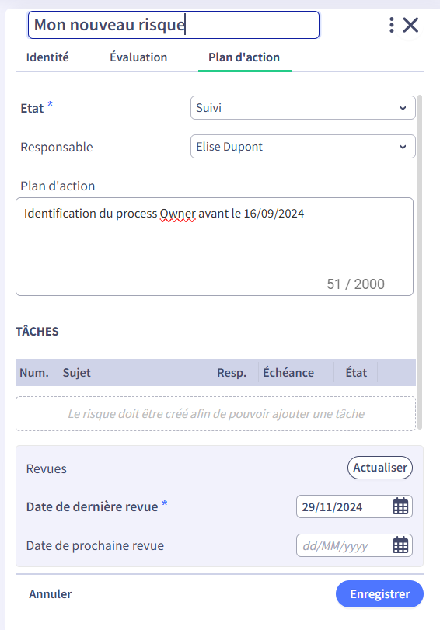Screen dimensions: 440x630
Task: Select the Plan d'action tab
Action: point(244,57)
